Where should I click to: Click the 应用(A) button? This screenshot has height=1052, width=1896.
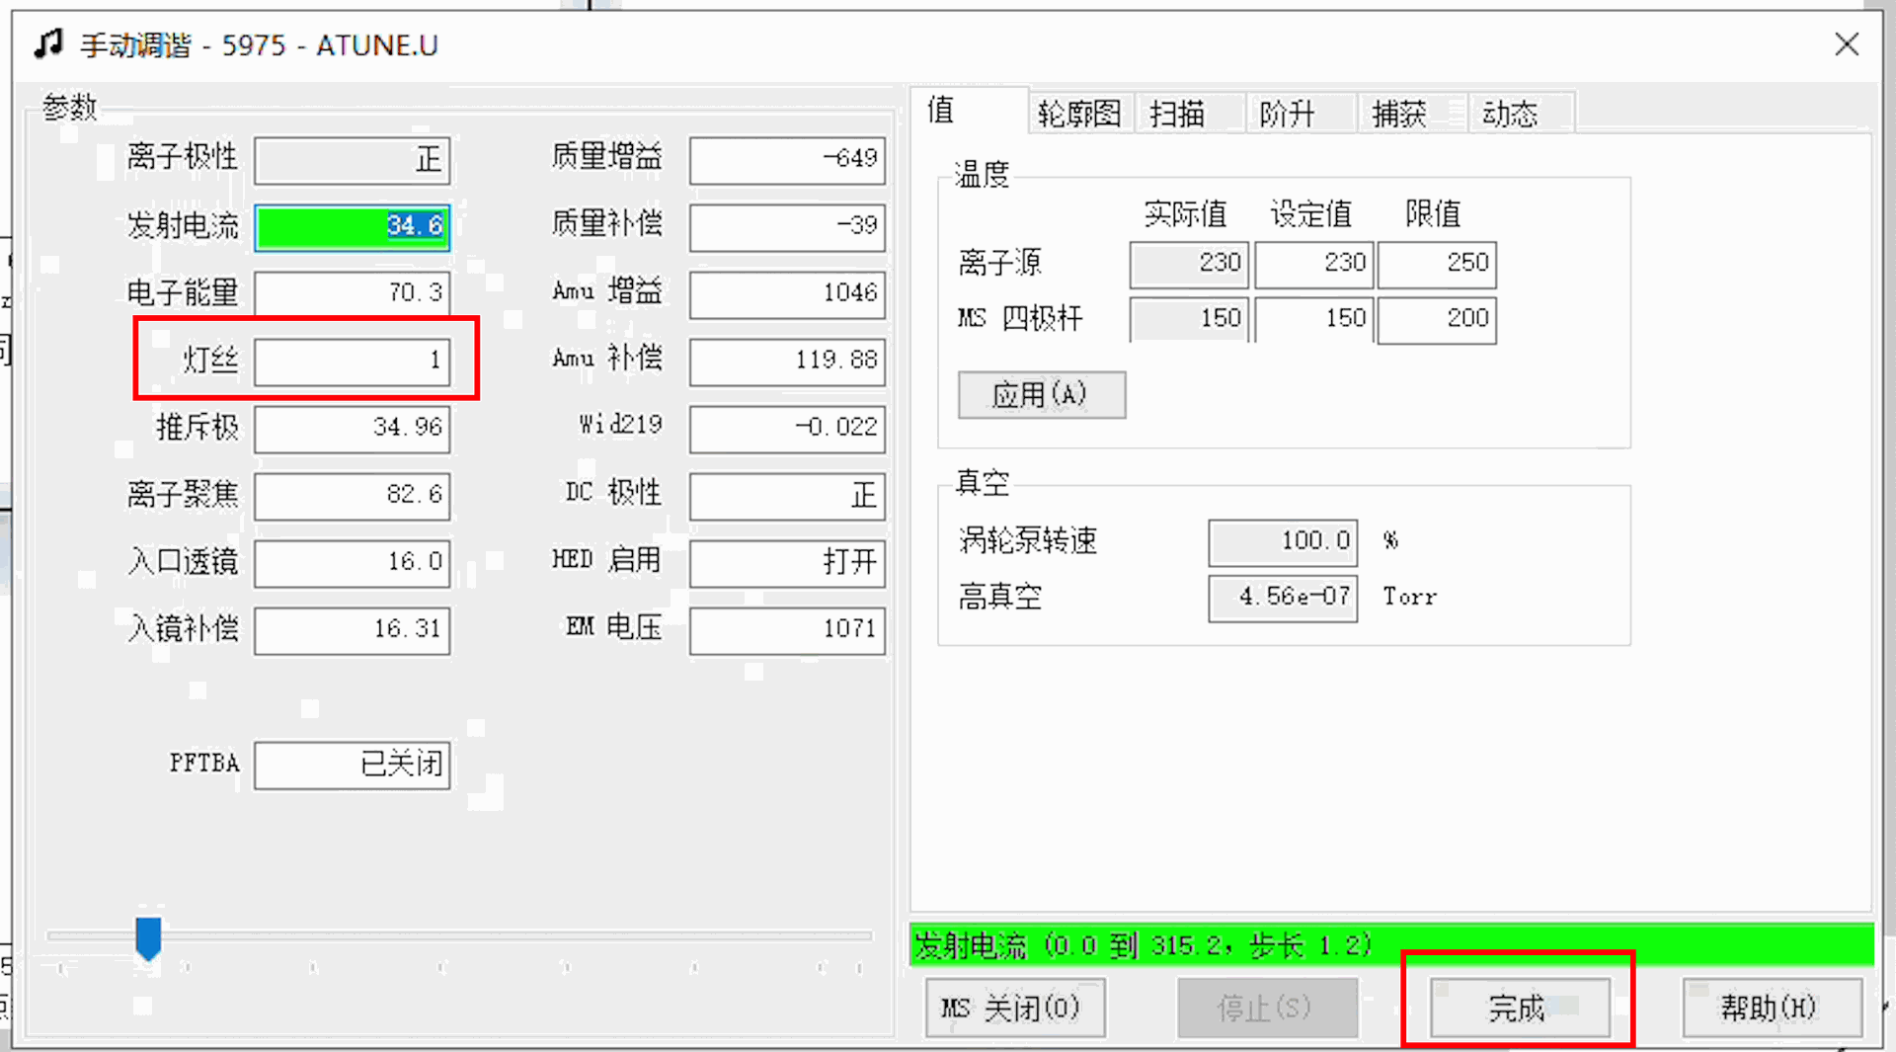(x=1041, y=395)
